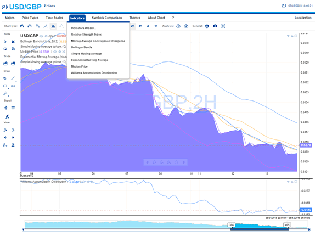Take a chart snapshot with the camera icon

[215, 26]
